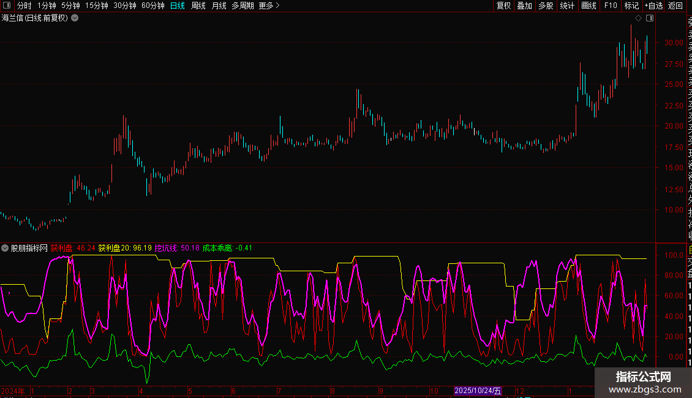Add stock via +自选 button
The image size is (692, 398).
(x=653, y=6)
